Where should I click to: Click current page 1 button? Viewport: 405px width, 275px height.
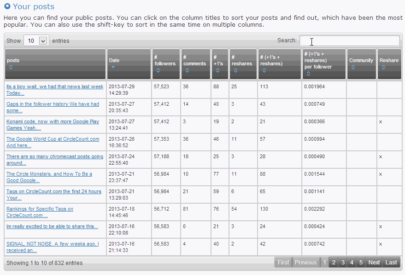[324, 263]
